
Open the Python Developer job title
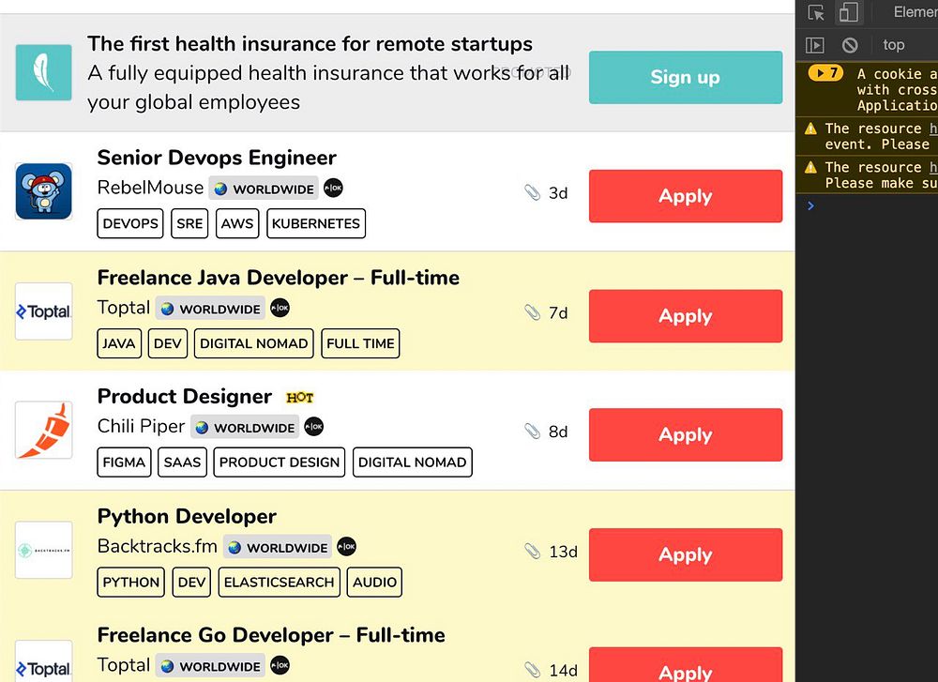pos(187,516)
